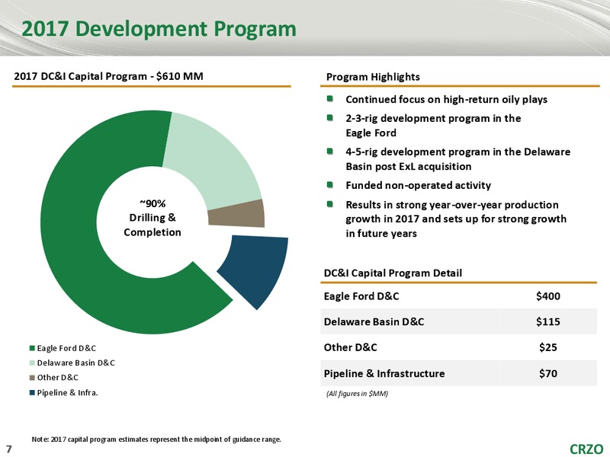This screenshot has height=457, width=610.
Task: Click the 'DC&I Capital Program Detail' heading
Action: click(x=393, y=273)
